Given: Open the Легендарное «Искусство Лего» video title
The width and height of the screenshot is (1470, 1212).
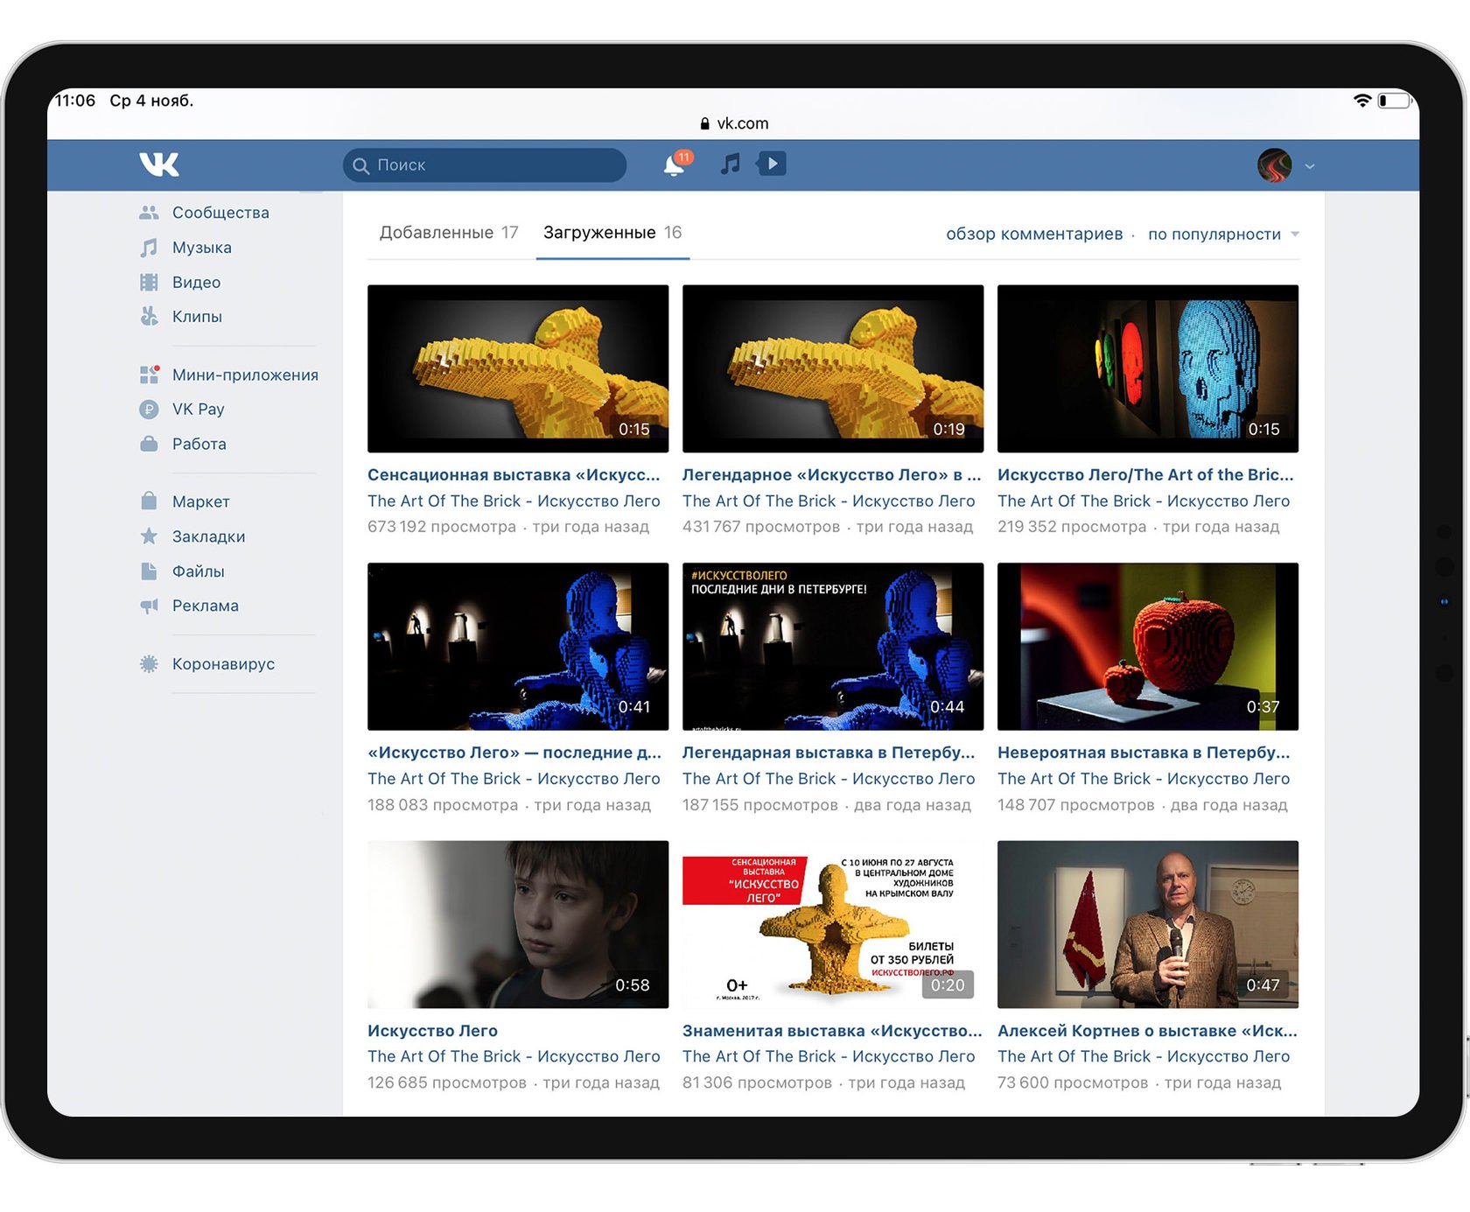Looking at the screenshot, I should click(832, 474).
